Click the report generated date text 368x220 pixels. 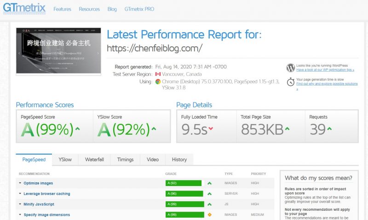click(191, 67)
